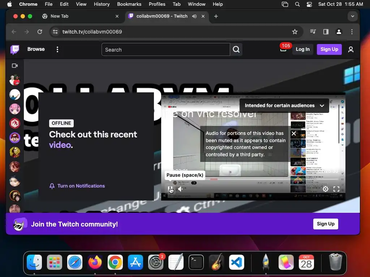Reload the current page
370x277 pixels.
(x=40, y=32)
